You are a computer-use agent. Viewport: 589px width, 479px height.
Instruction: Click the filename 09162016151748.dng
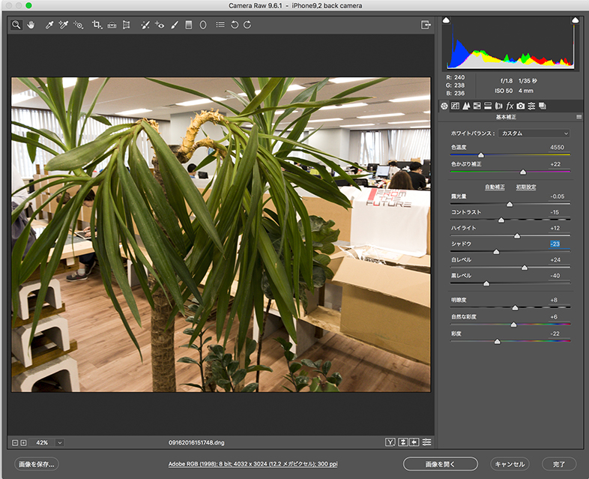pos(196,443)
